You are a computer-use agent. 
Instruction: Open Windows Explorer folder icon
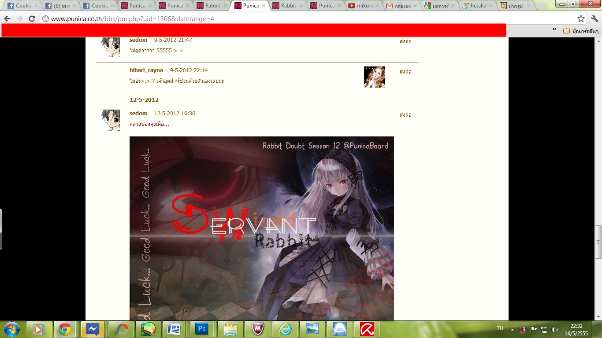click(230, 329)
